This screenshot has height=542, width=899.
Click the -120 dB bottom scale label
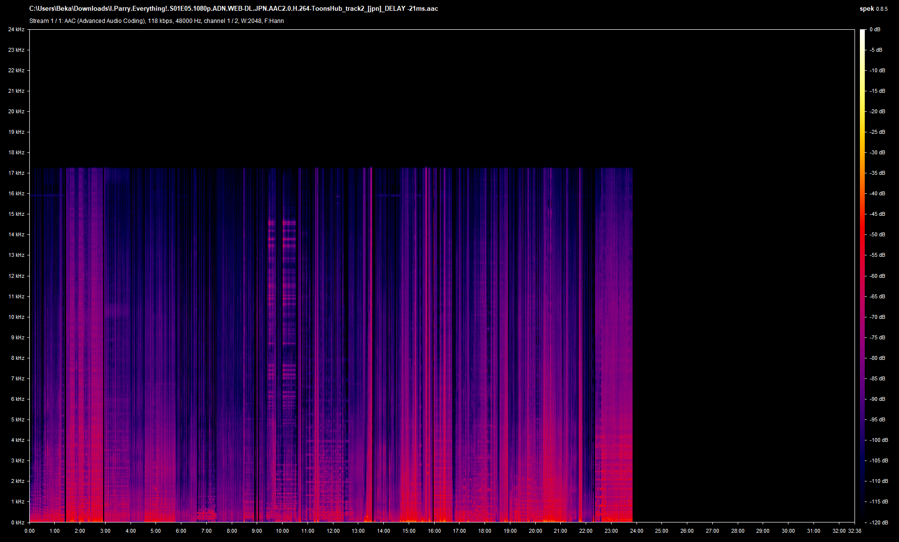[878, 522]
